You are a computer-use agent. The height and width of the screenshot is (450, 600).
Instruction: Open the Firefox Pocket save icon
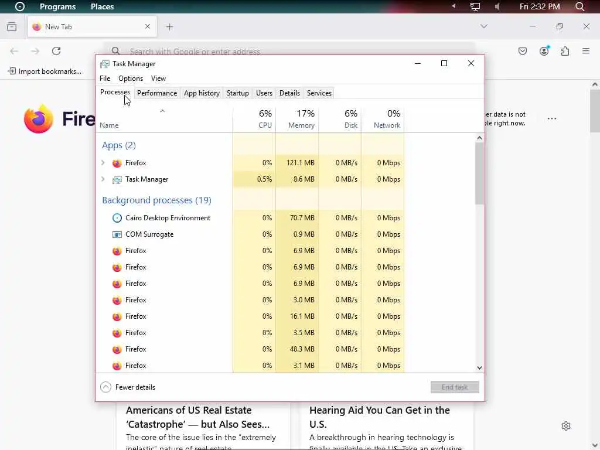[522, 52]
